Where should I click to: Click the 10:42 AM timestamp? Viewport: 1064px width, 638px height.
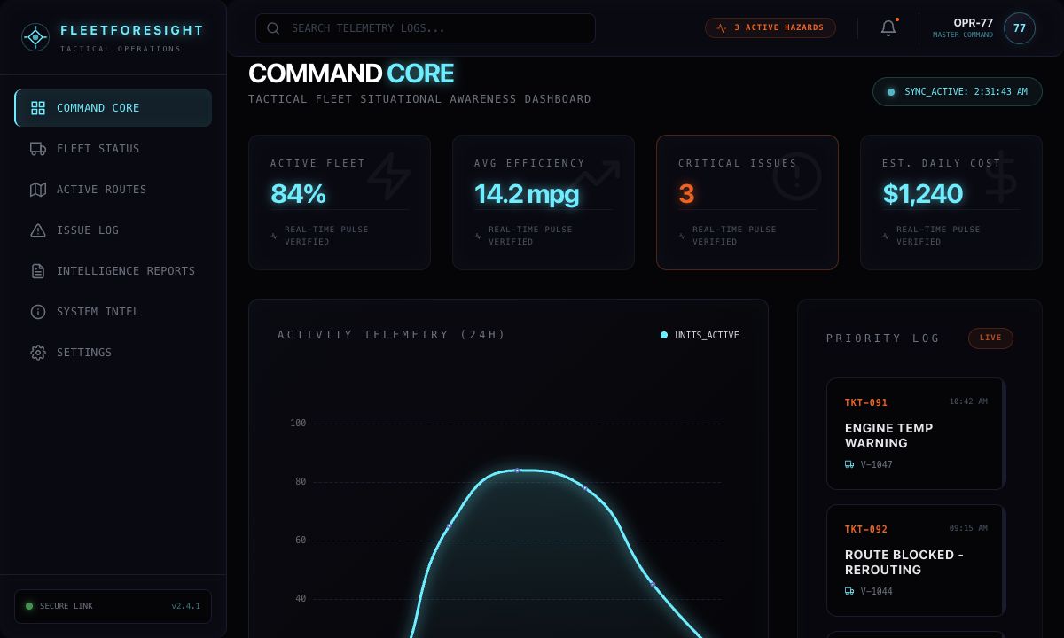point(968,401)
